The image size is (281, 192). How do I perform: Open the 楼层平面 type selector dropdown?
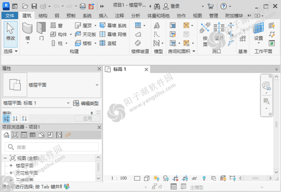(x=97, y=85)
